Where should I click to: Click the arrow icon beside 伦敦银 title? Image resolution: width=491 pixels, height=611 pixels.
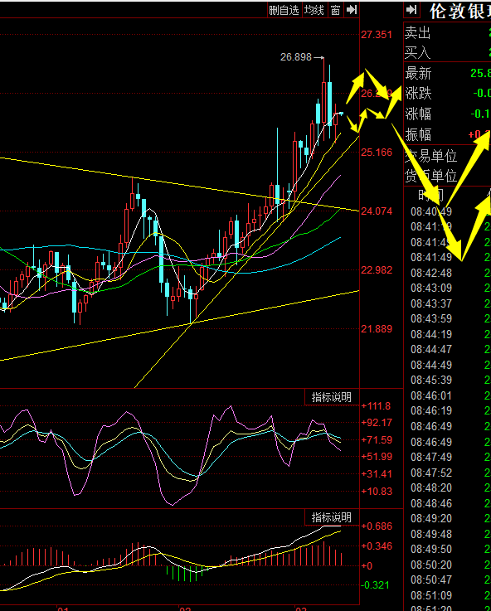coord(411,10)
